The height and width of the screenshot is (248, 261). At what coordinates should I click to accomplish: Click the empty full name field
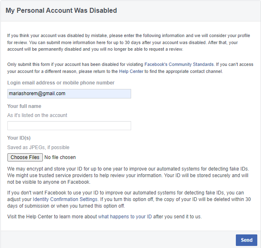point(69,126)
